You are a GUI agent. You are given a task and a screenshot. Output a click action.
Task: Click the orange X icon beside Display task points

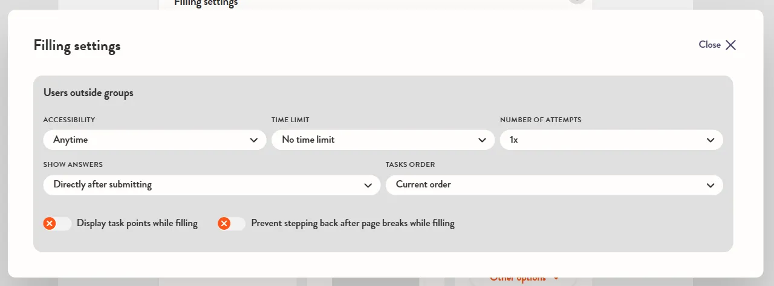pos(50,224)
